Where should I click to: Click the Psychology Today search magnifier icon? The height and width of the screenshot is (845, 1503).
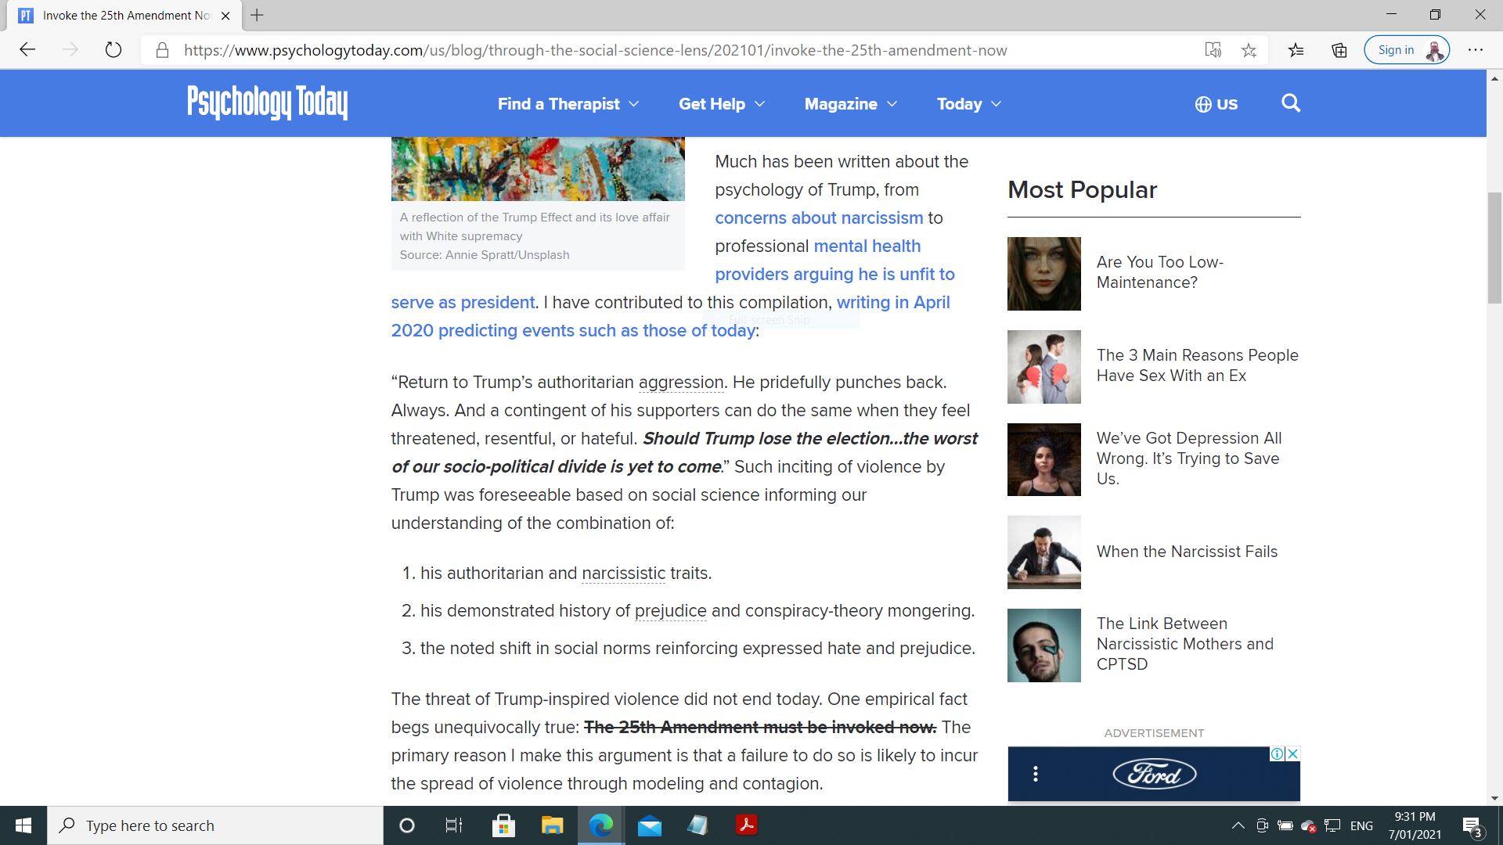pyautogui.click(x=1291, y=103)
